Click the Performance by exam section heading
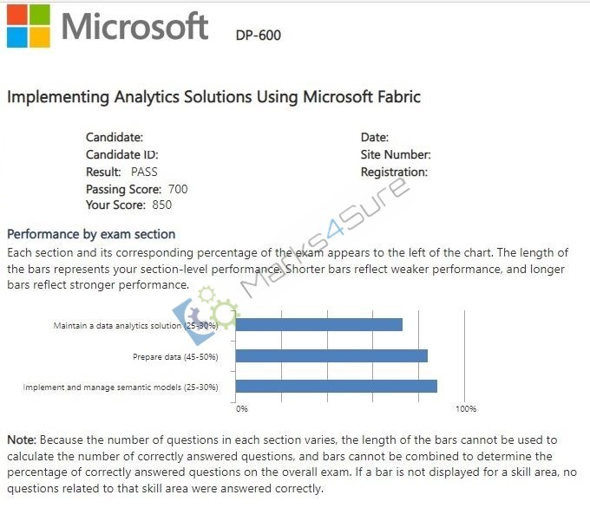Image resolution: width=590 pixels, height=508 pixels. coord(91,234)
